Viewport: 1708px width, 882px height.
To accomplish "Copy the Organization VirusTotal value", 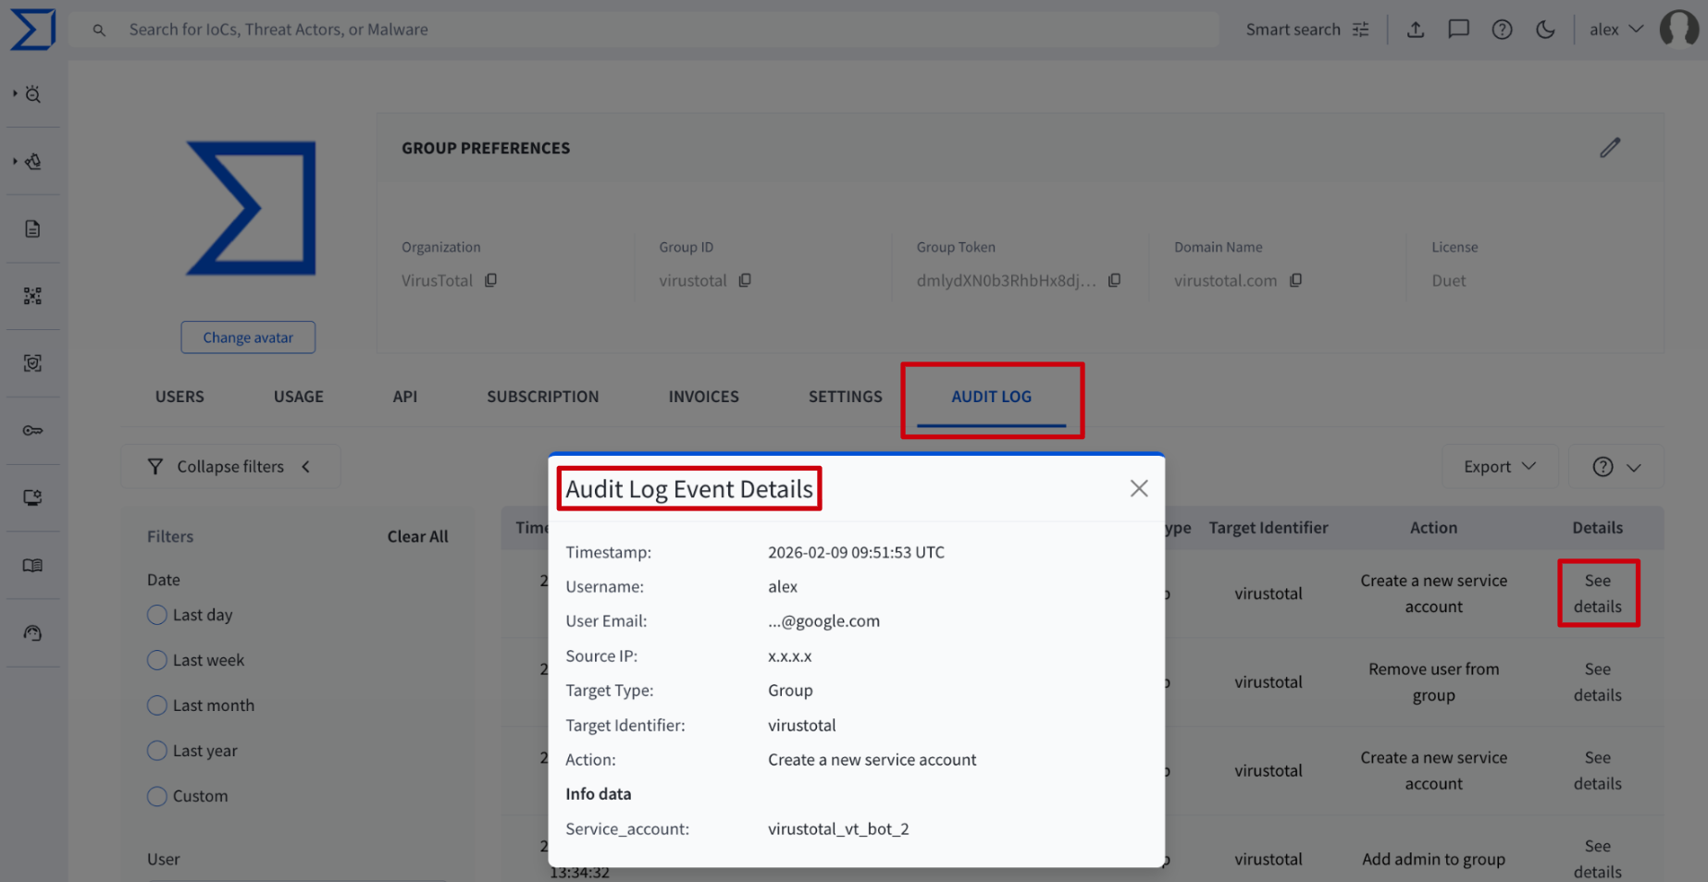I will coord(490,280).
